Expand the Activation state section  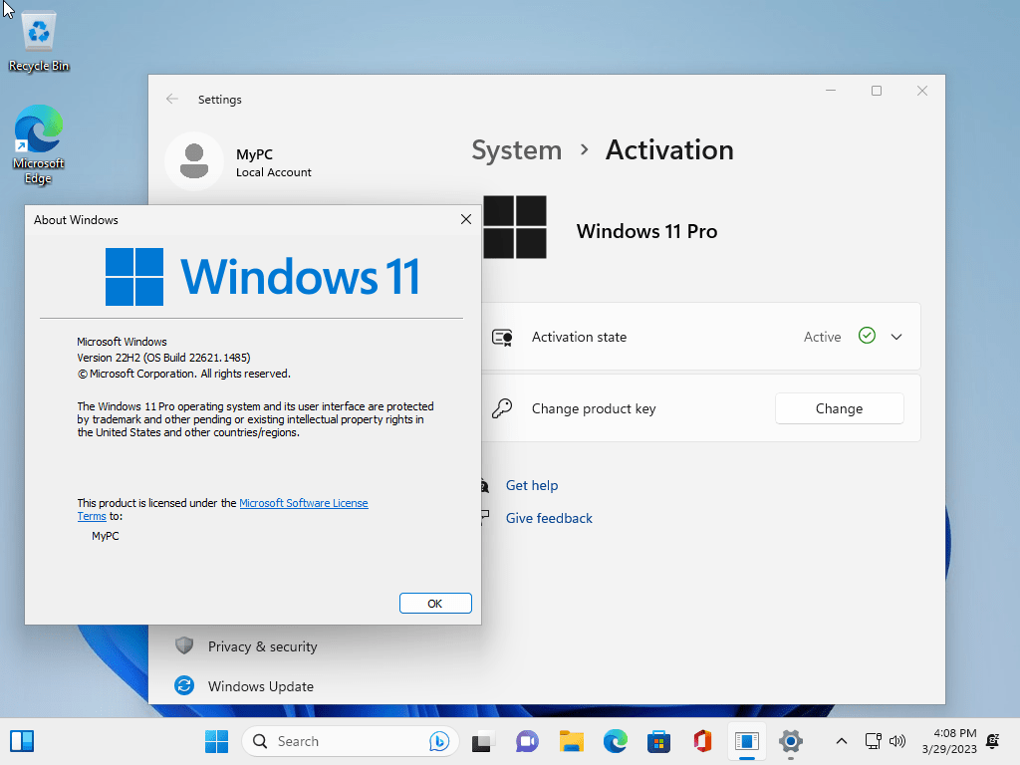tap(896, 337)
